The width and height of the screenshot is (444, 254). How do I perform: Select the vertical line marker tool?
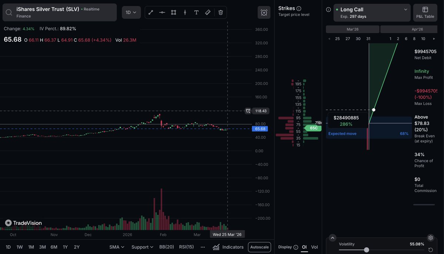tap(185, 13)
